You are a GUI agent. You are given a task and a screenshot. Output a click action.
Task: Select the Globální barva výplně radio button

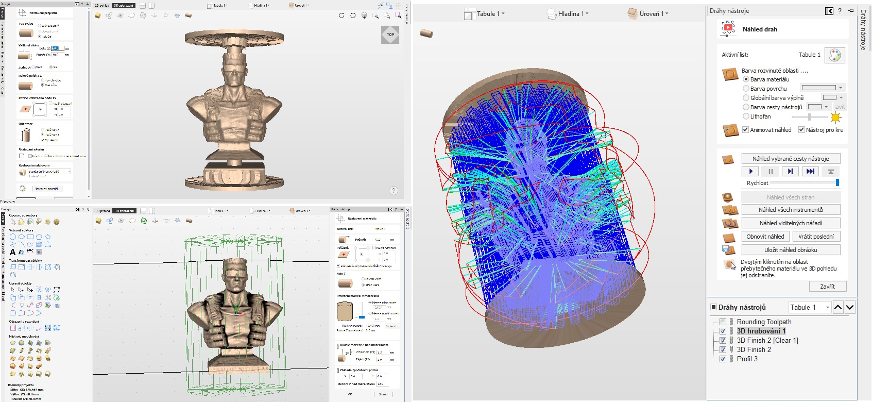coord(746,98)
